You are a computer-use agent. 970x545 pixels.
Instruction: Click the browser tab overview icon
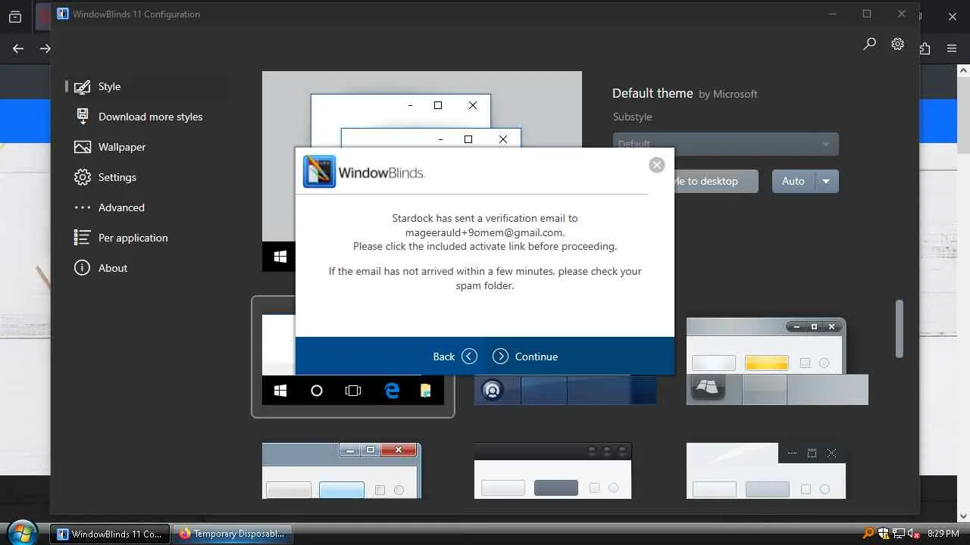[15, 17]
